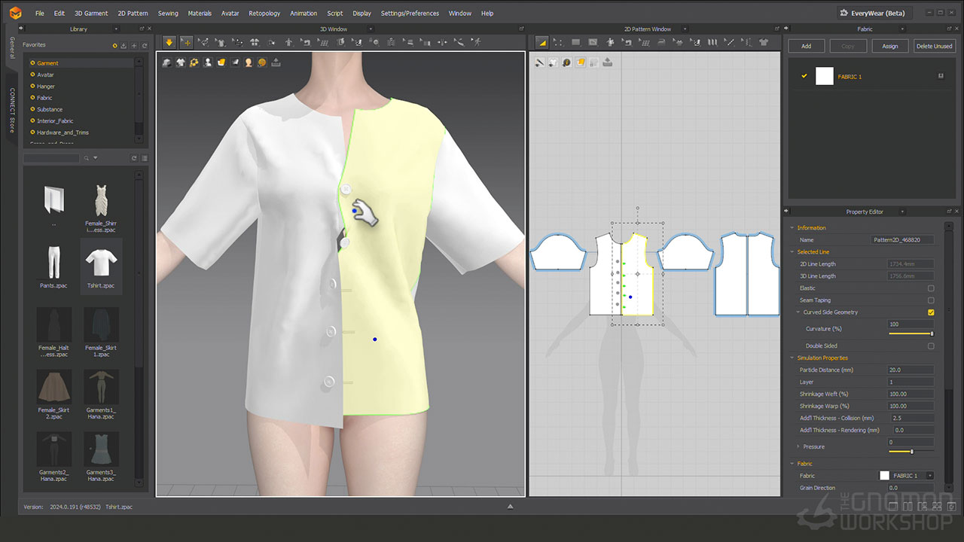Click the T-shirt icon in 2D toolbar
Image resolution: width=964 pixels, height=542 pixels.
[x=764, y=42]
